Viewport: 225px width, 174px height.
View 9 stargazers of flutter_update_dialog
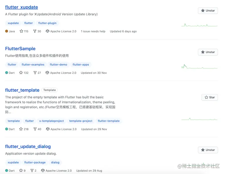coord(22,170)
